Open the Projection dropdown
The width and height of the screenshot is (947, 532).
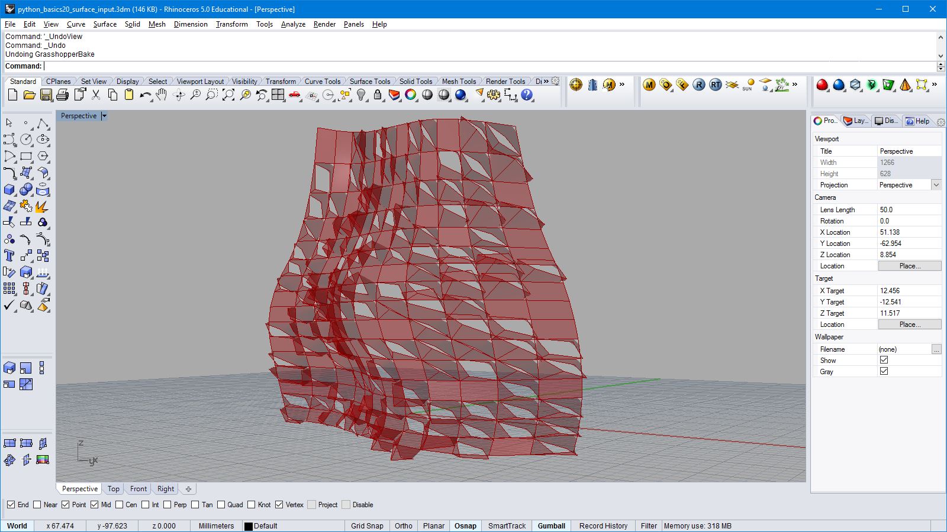(936, 185)
